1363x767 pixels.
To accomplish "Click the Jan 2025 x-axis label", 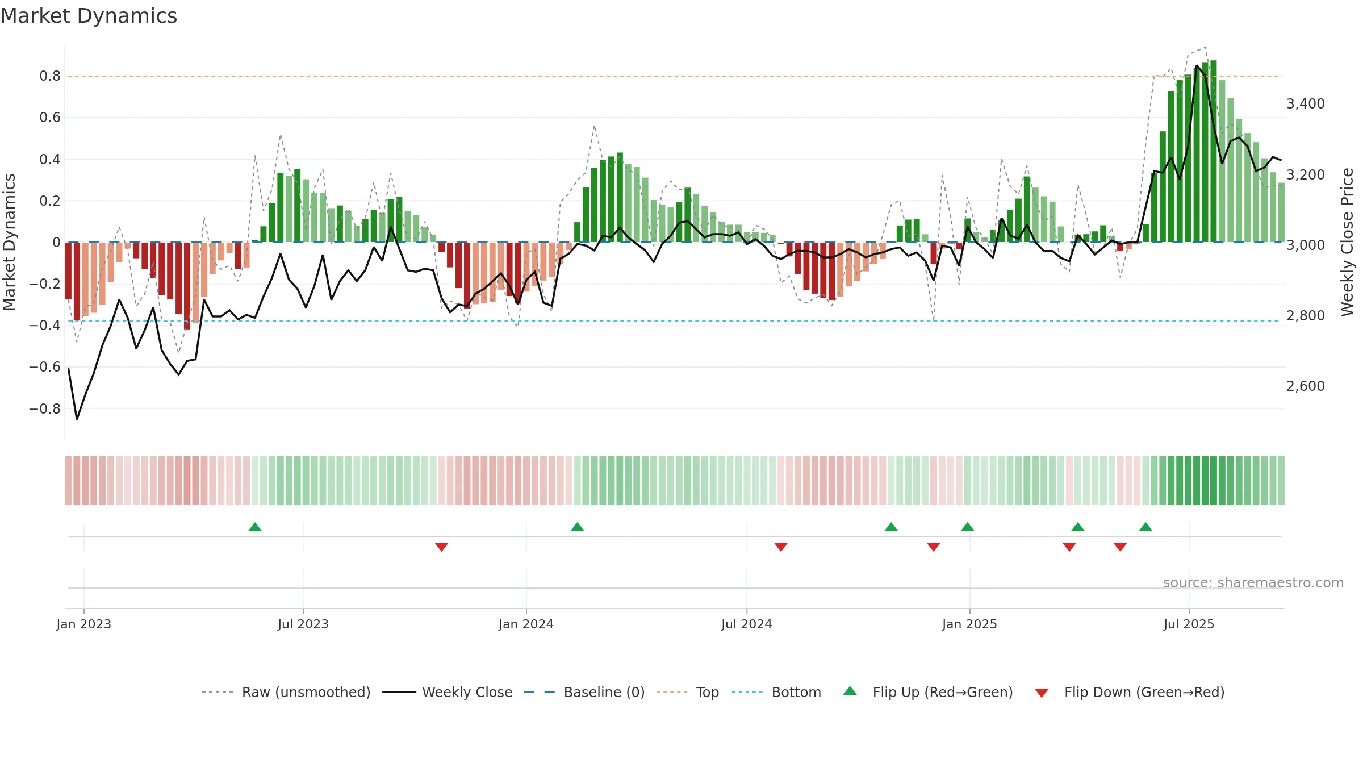I will (970, 624).
